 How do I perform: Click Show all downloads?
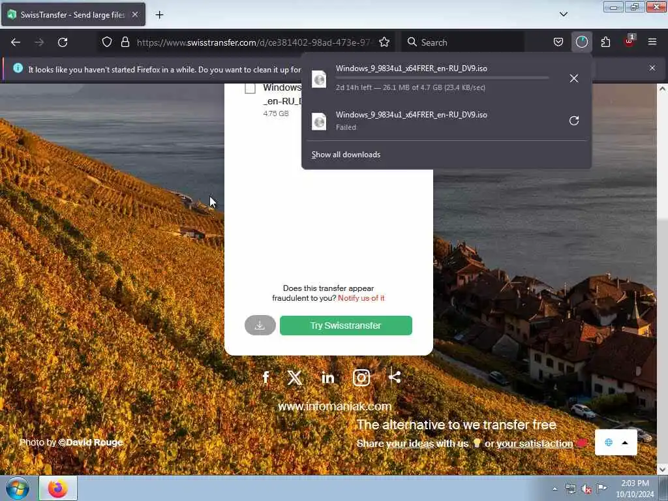346,155
